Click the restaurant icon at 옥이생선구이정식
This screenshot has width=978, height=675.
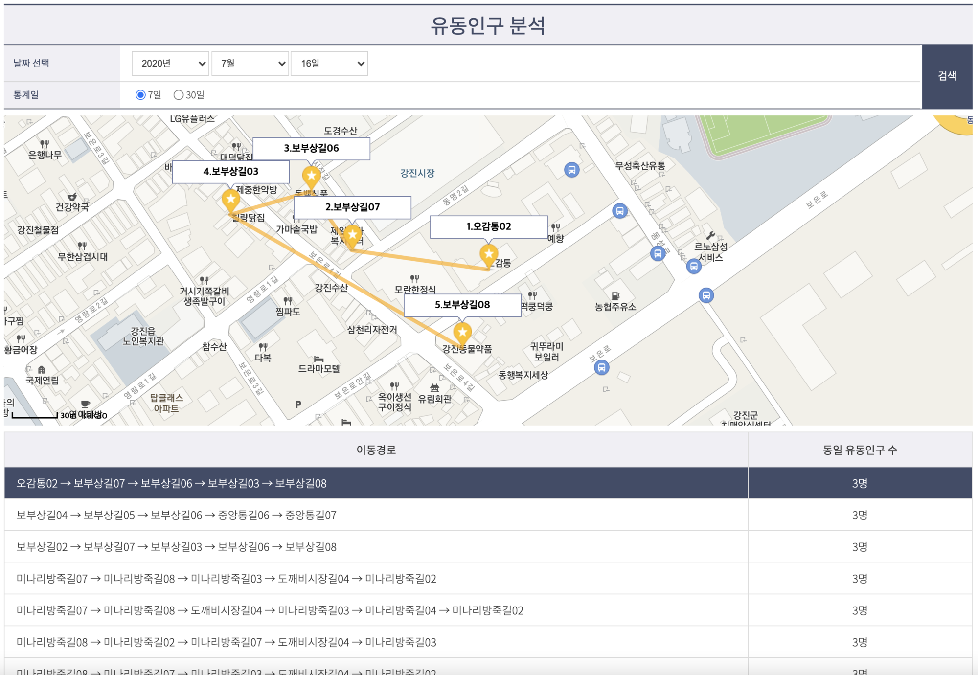coord(394,386)
